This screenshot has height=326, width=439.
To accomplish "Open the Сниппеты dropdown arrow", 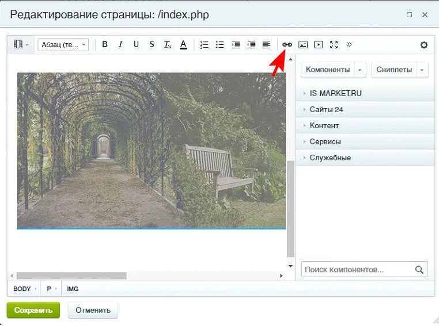I will pyautogui.click(x=422, y=70).
